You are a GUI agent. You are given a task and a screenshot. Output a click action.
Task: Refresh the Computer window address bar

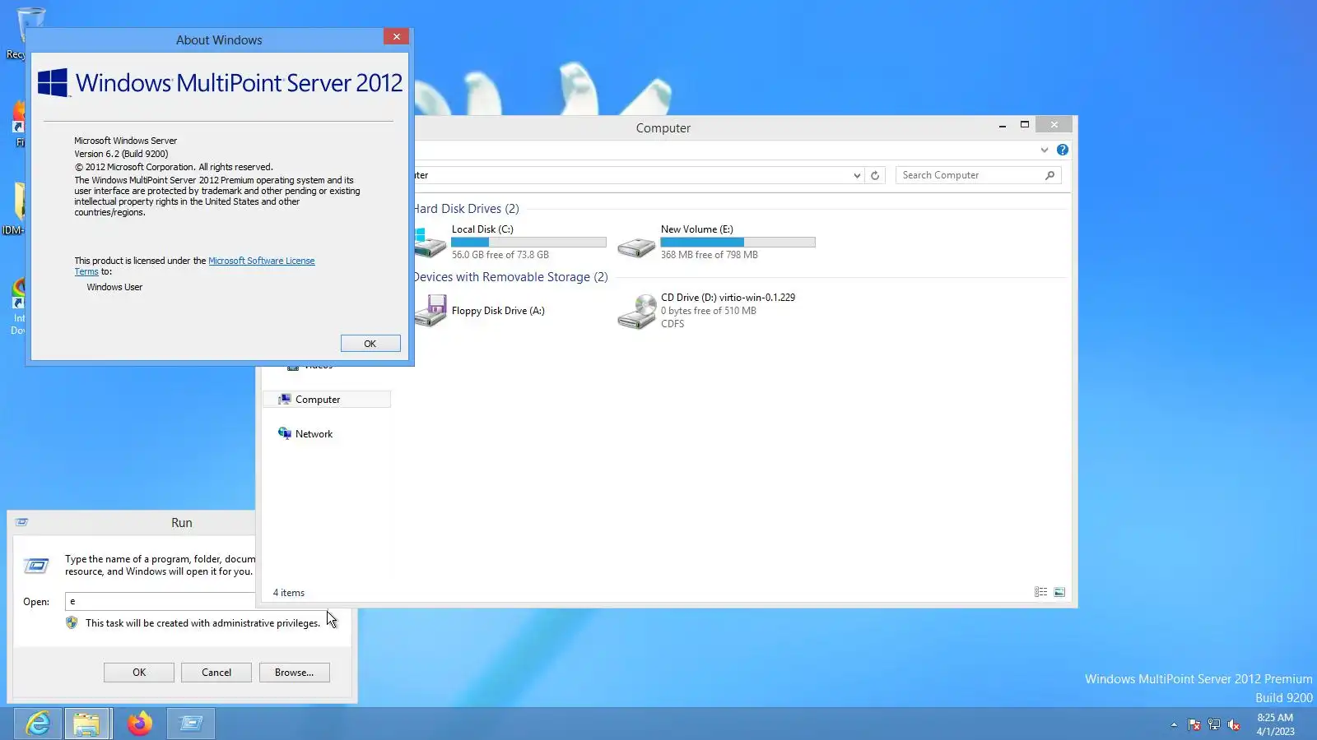[875, 175]
